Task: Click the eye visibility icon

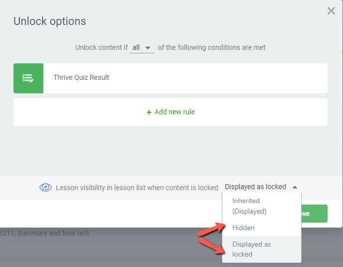Action: click(x=45, y=187)
